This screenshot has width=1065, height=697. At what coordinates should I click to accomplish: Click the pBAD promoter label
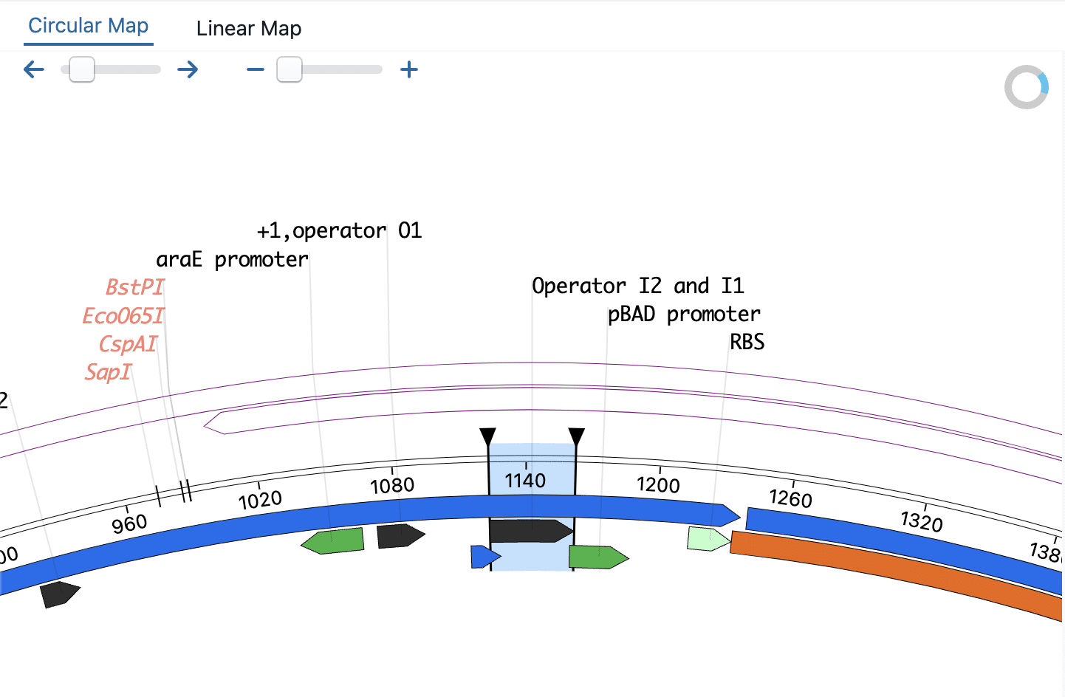click(683, 313)
